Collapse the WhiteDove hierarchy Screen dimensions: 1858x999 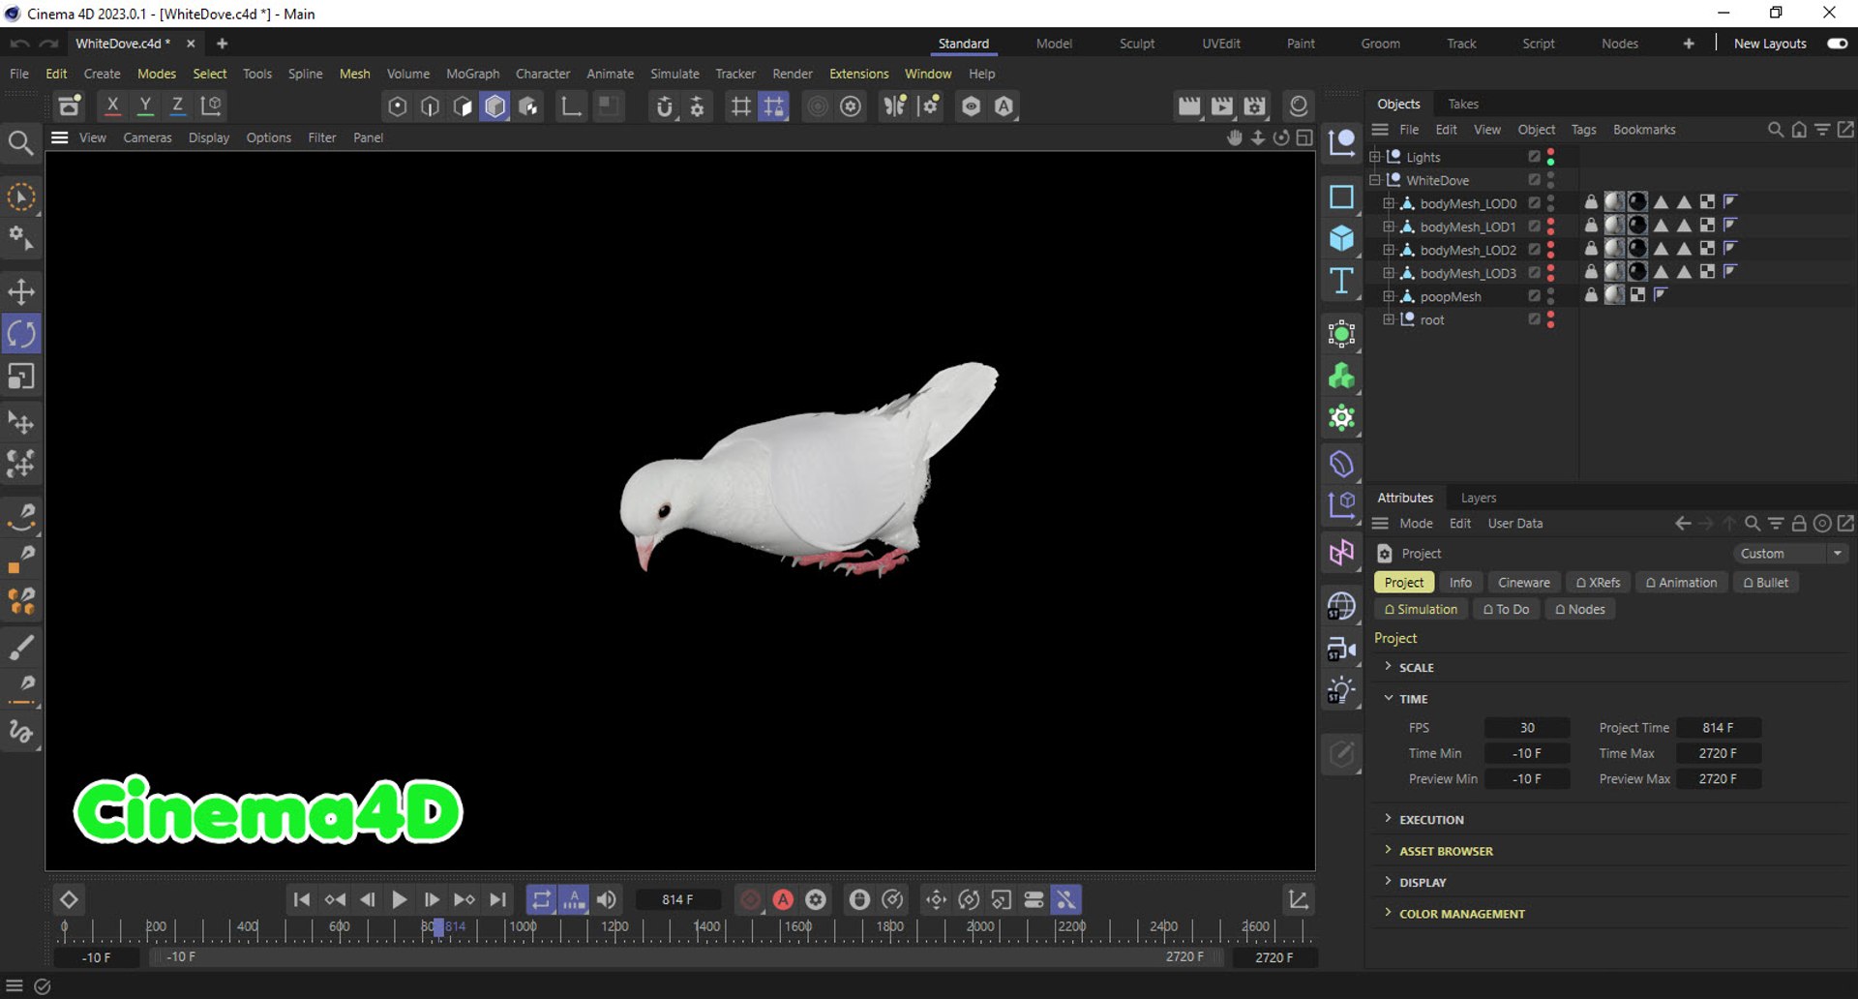(1375, 180)
